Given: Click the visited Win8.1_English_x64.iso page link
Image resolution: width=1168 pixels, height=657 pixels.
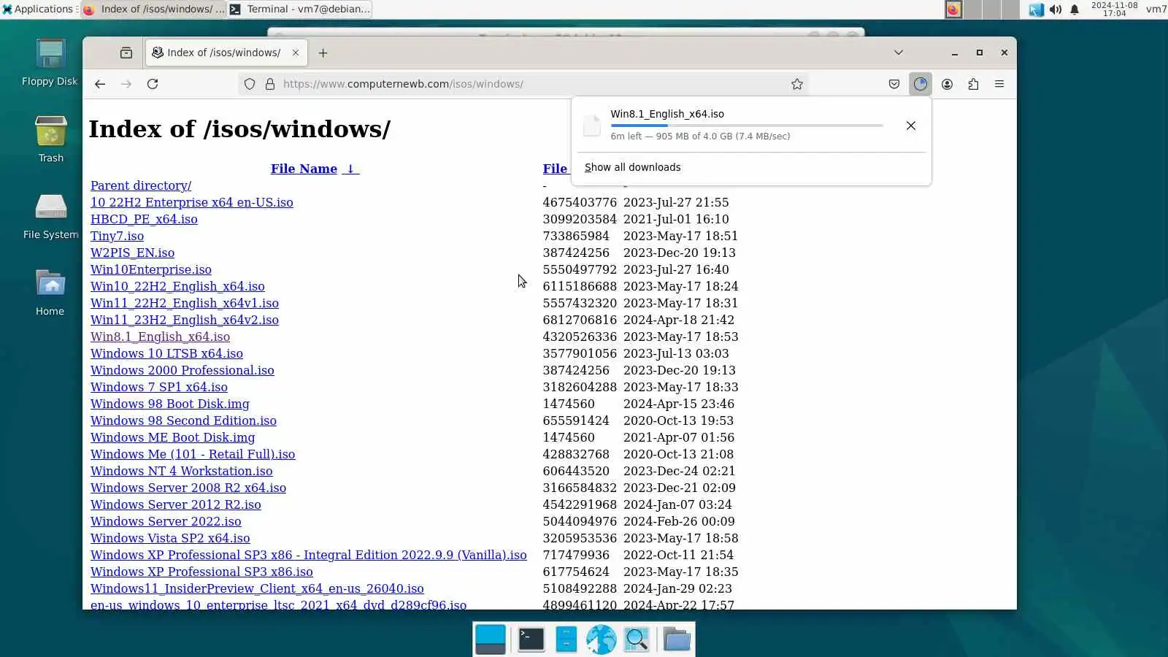Looking at the screenshot, I should click(x=160, y=337).
